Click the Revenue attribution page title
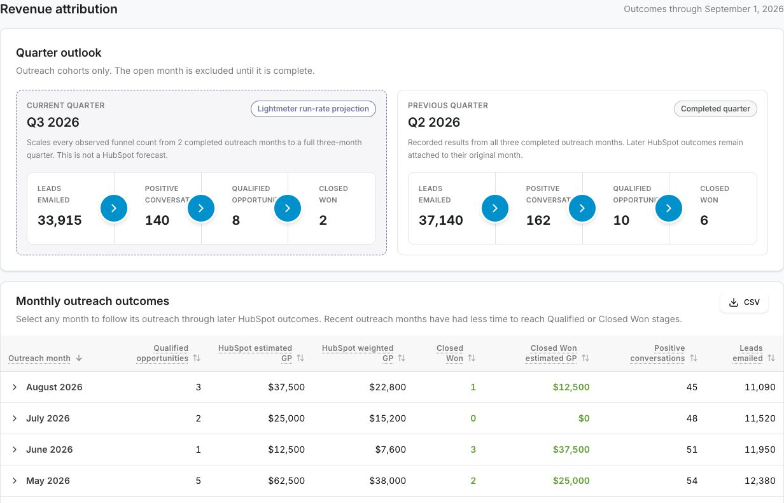 coord(59,9)
